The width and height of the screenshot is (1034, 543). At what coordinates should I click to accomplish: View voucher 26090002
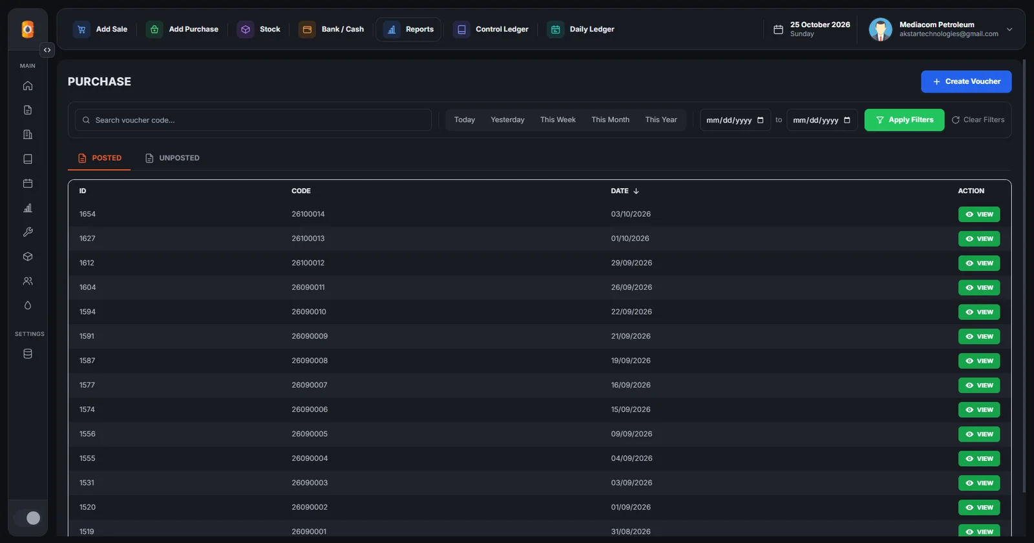[x=979, y=507]
